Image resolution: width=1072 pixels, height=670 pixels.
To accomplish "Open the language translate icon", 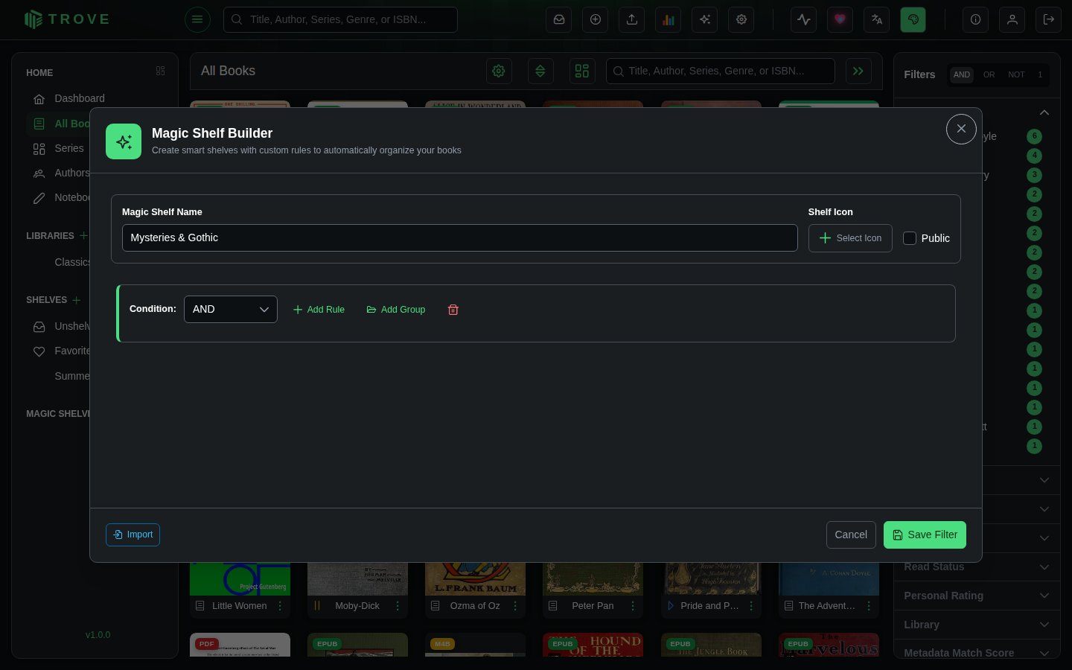I will tap(877, 19).
